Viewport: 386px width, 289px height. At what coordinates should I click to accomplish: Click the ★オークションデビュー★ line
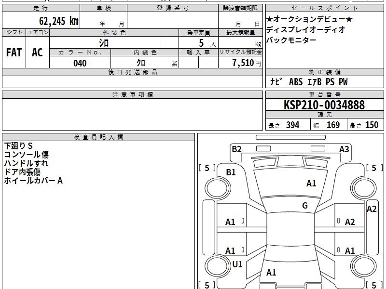(x=309, y=19)
